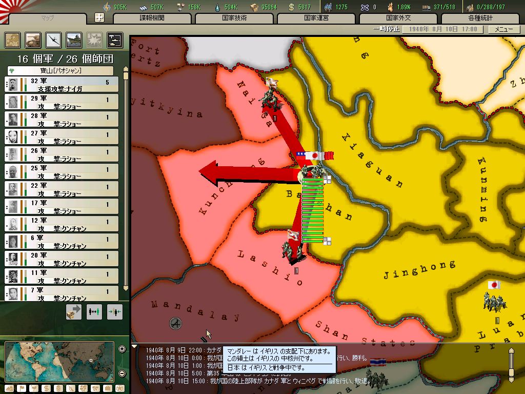The height and width of the screenshot is (394, 525).
Task: Open the active battles explosion icon
Action: coord(94,40)
